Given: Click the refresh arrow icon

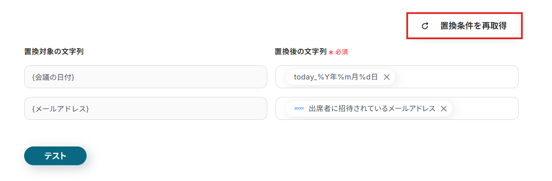Looking at the screenshot, I should pyautogui.click(x=425, y=26).
